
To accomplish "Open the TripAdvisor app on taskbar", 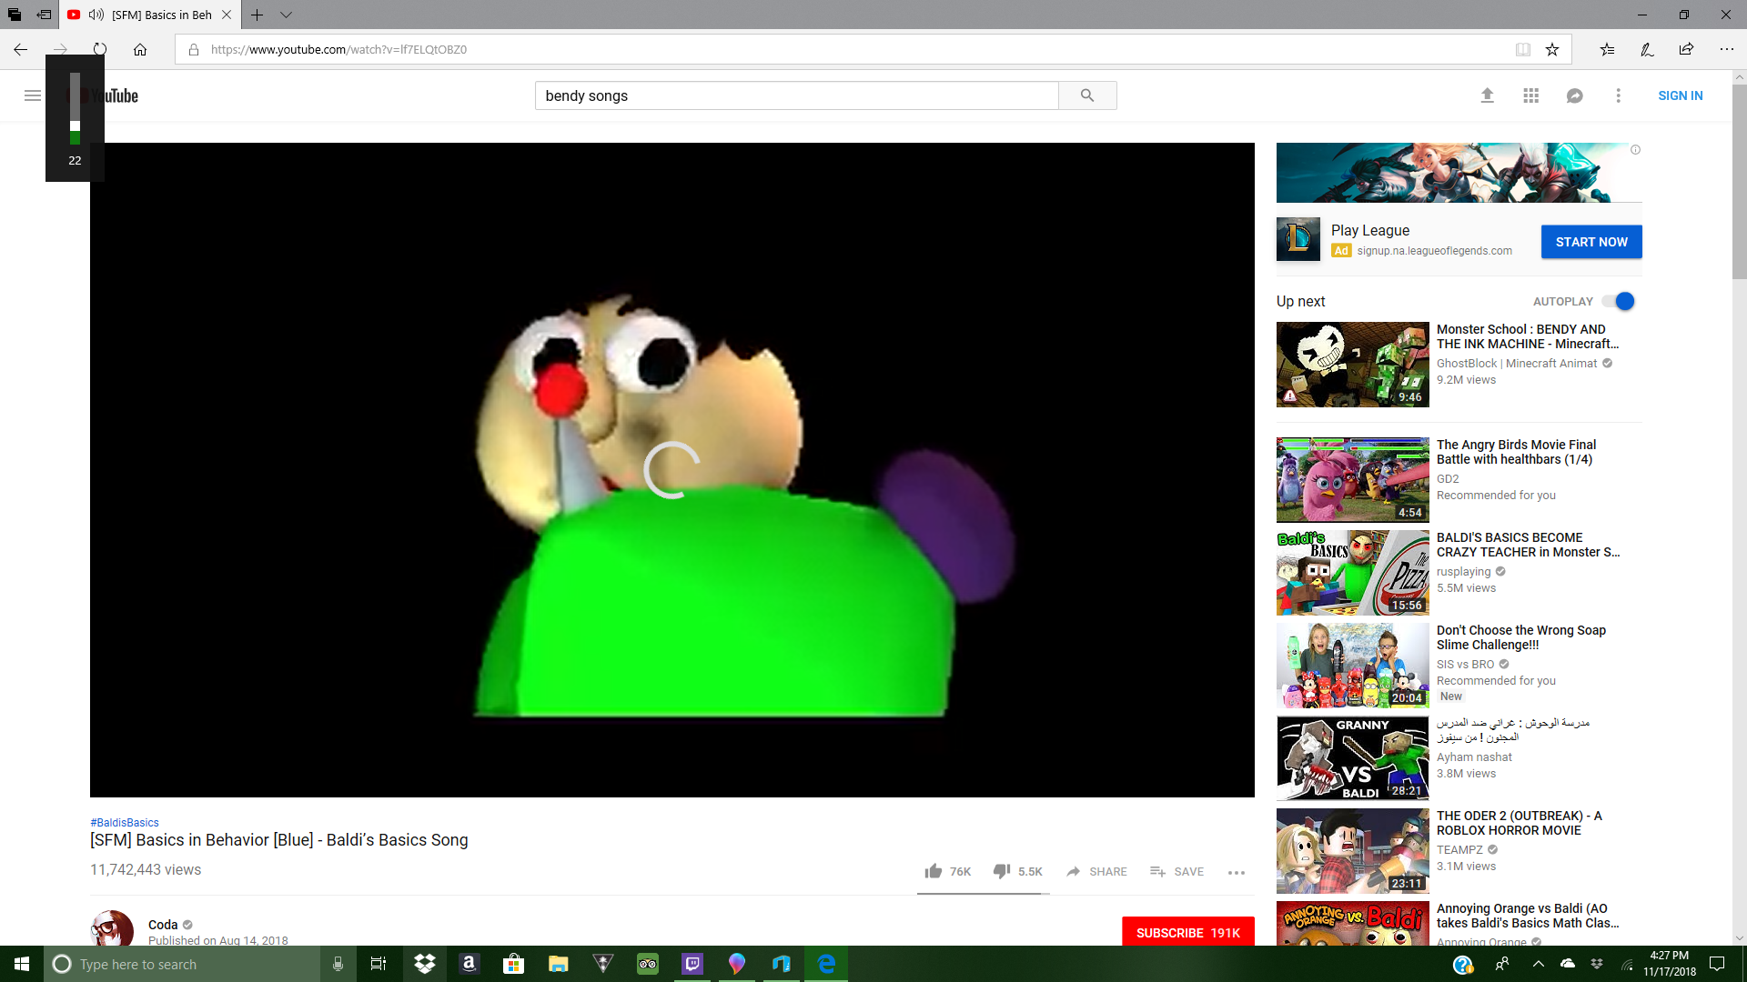I will coord(648,964).
